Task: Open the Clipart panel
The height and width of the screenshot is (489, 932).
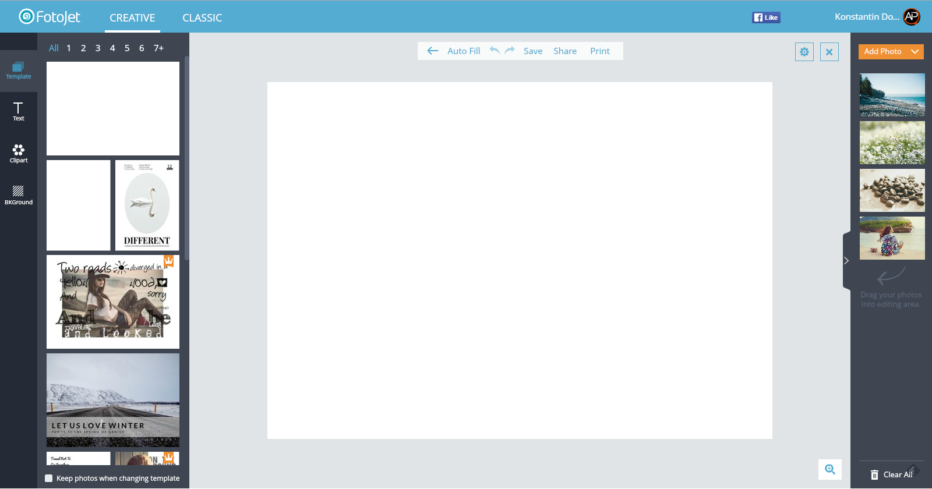Action: [19, 154]
